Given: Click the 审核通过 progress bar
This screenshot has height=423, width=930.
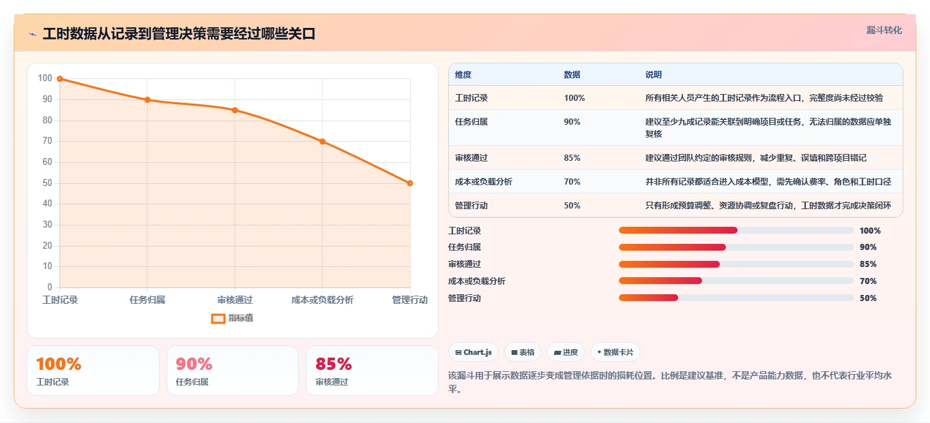Looking at the screenshot, I should 736,264.
